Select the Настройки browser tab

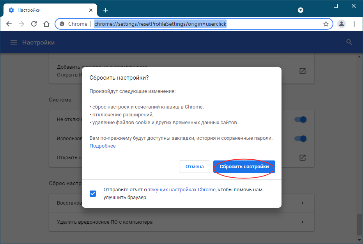click(x=50, y=10)
